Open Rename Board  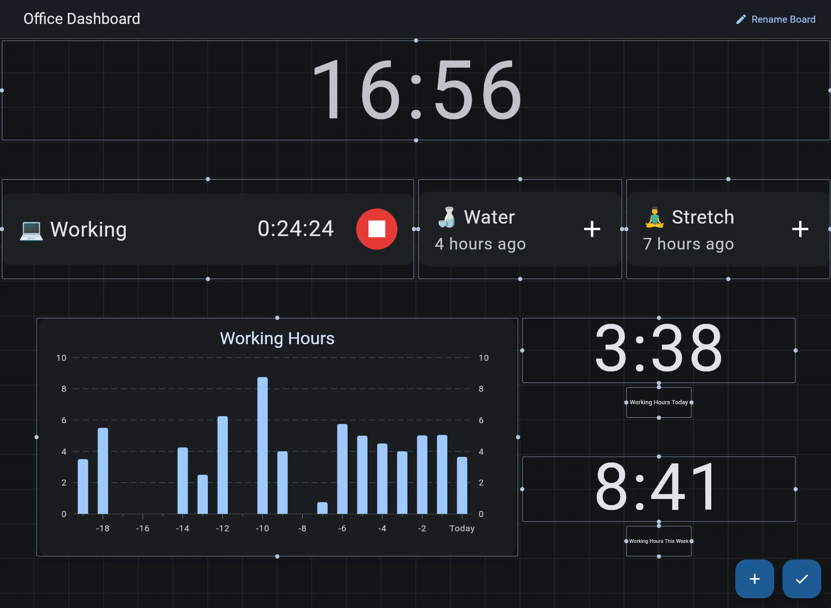(x=783, y=19)
